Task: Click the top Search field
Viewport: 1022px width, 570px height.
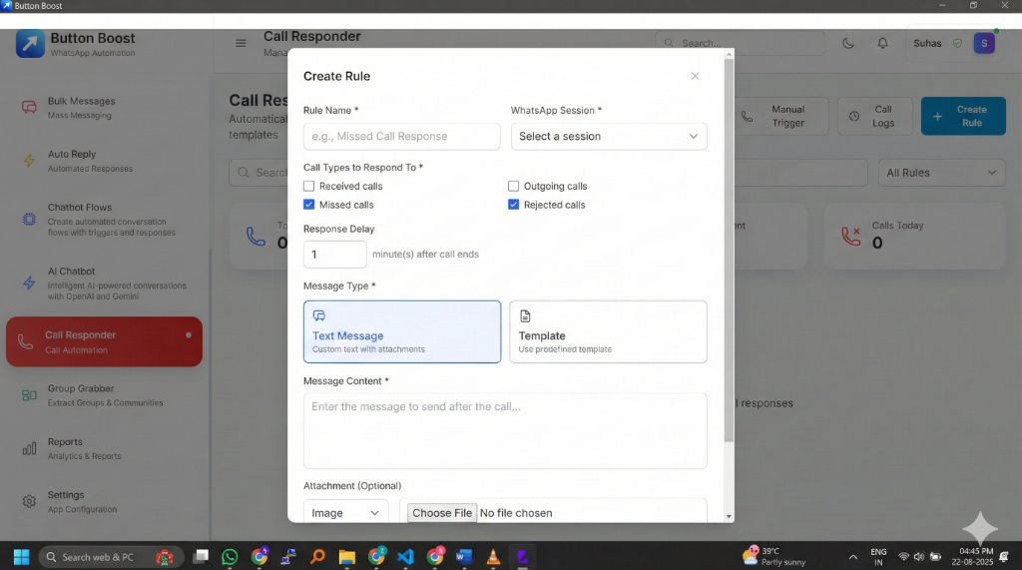Action: [741, 43]
